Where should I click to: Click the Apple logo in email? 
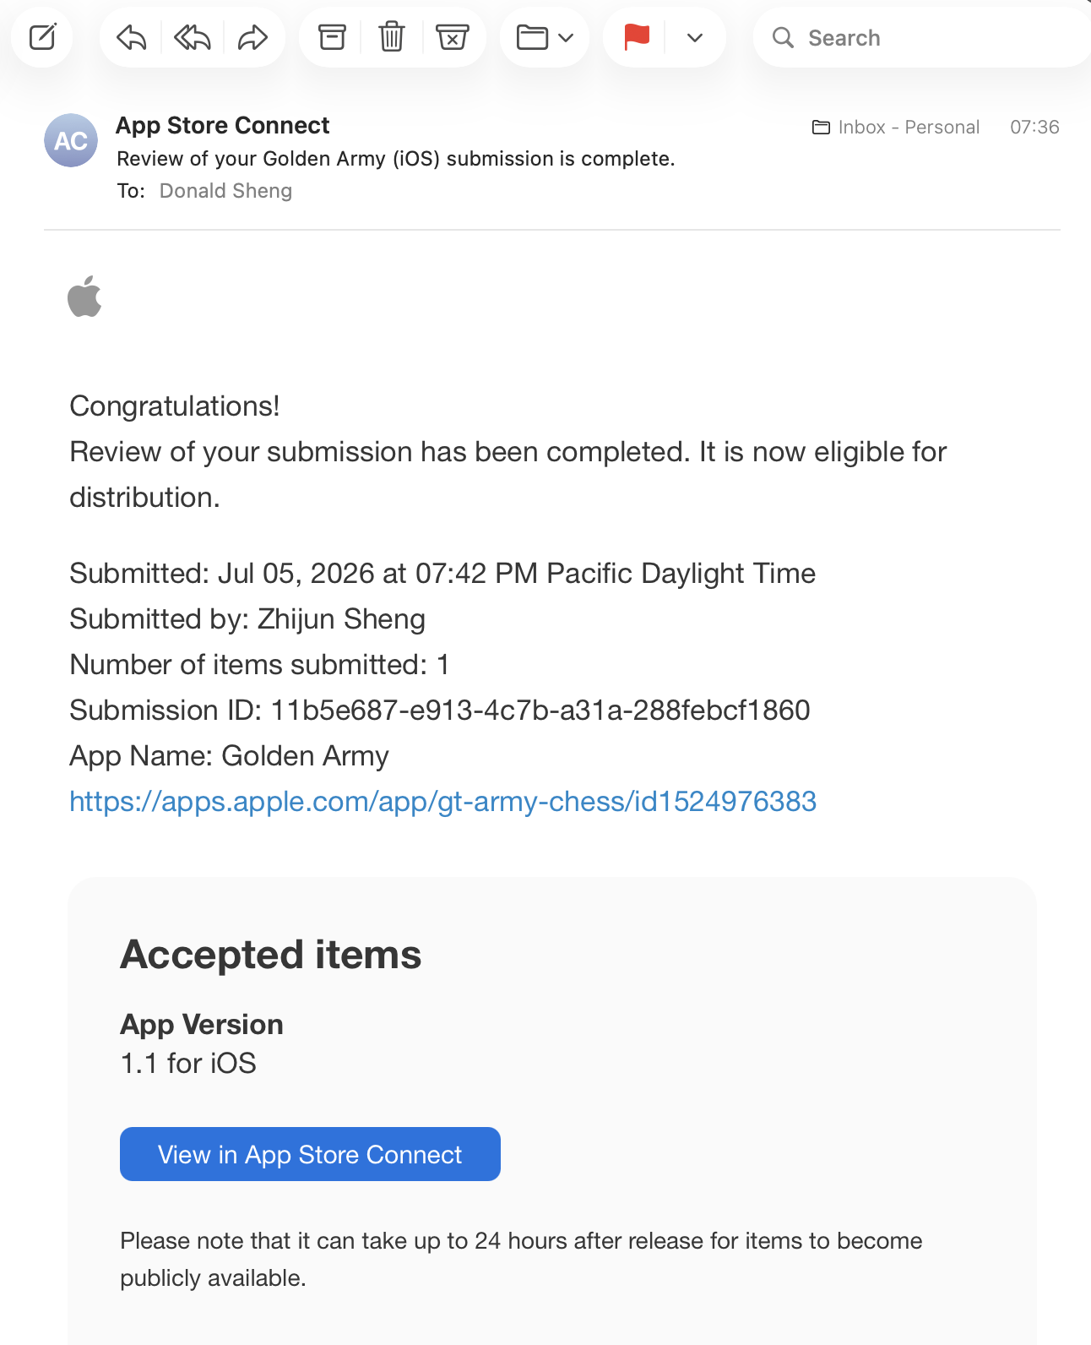tap(84, 296)
